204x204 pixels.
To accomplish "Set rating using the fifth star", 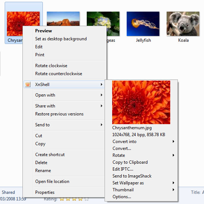I will click(x=87, y=199).
